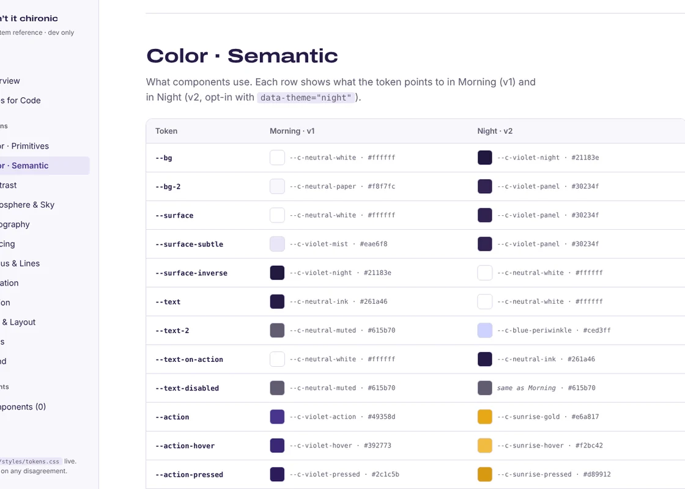The width and height of the screenshot is (685, 489).
Task: Click the --text-disabled token name
Action: [x=187, y=389]
